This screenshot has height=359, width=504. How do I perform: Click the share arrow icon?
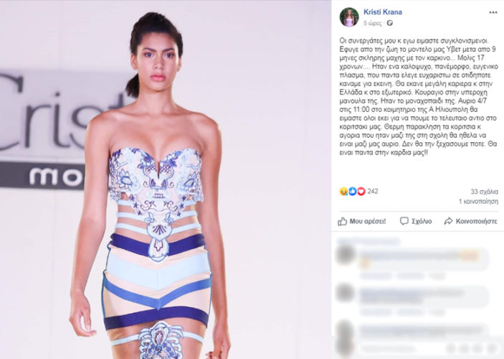[448, 221]
